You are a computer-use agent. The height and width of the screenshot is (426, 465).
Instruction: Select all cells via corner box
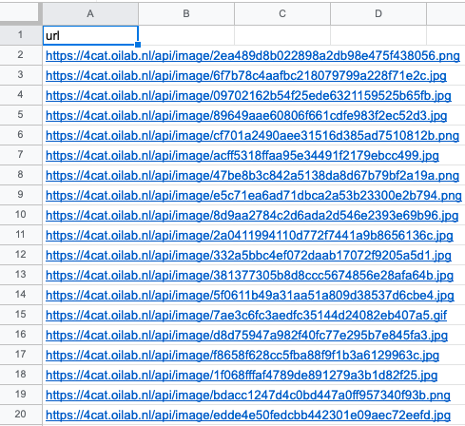pos(20,13)
